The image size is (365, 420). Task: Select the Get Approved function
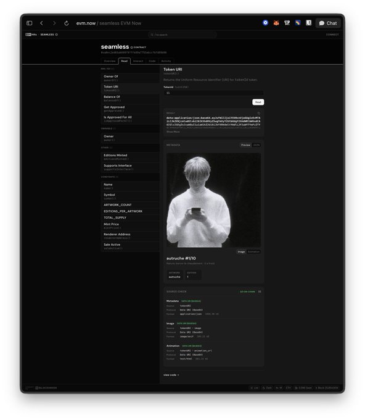(x=130, y=109)
